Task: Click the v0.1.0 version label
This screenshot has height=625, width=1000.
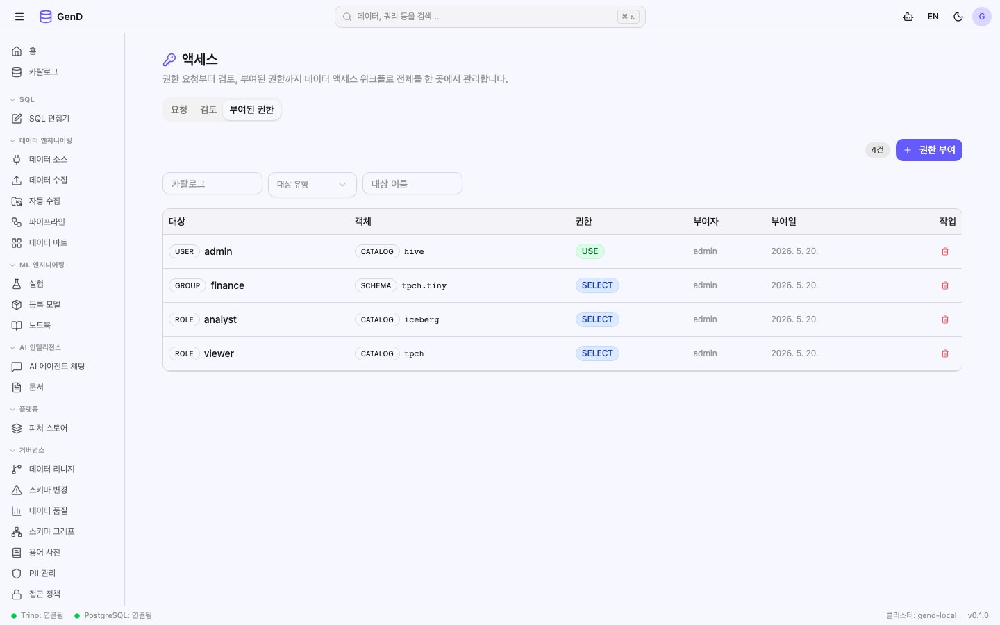Action: [x=978, y=615]
